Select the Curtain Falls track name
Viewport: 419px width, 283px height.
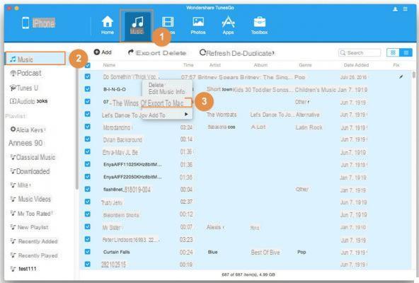pyautogui.click(x=117, y=252)
